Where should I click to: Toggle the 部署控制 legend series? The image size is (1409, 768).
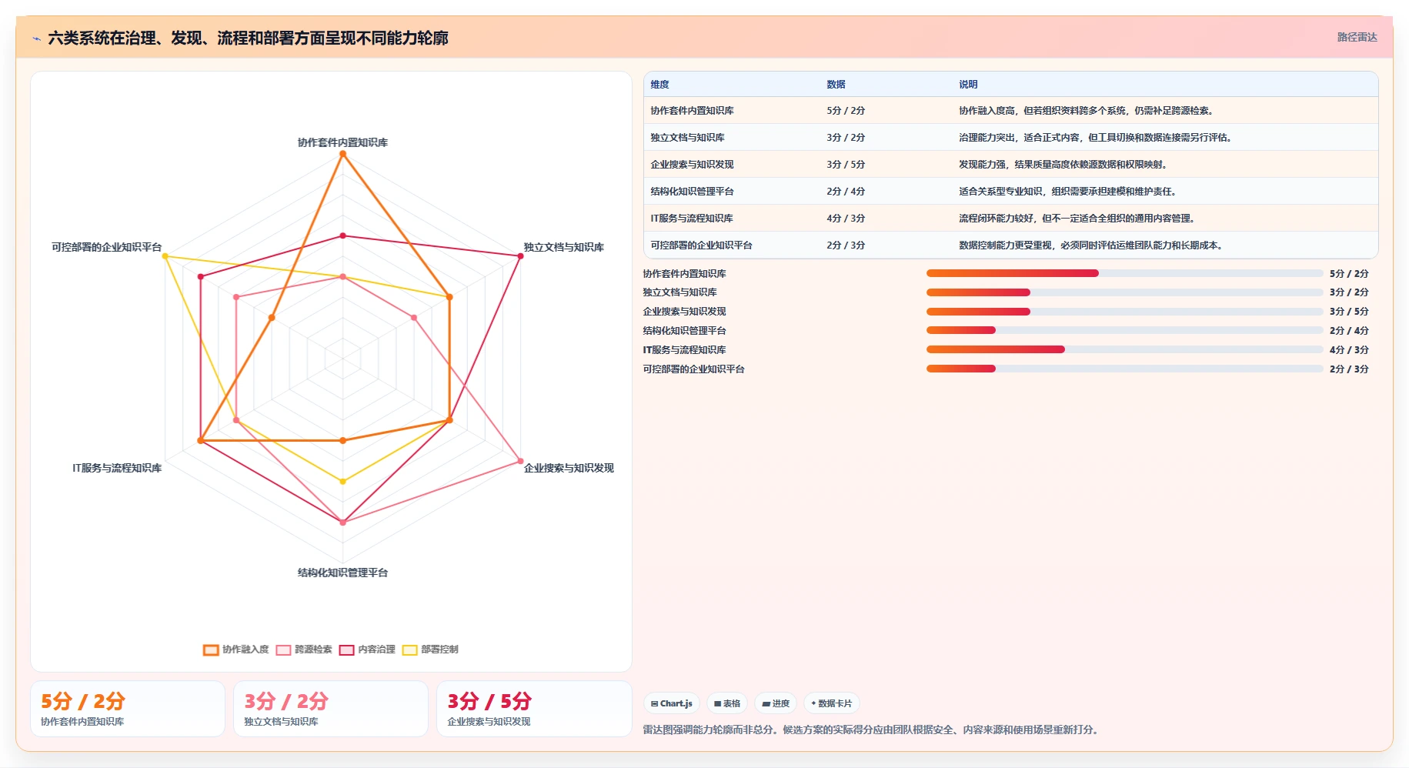tap(430, 649)
